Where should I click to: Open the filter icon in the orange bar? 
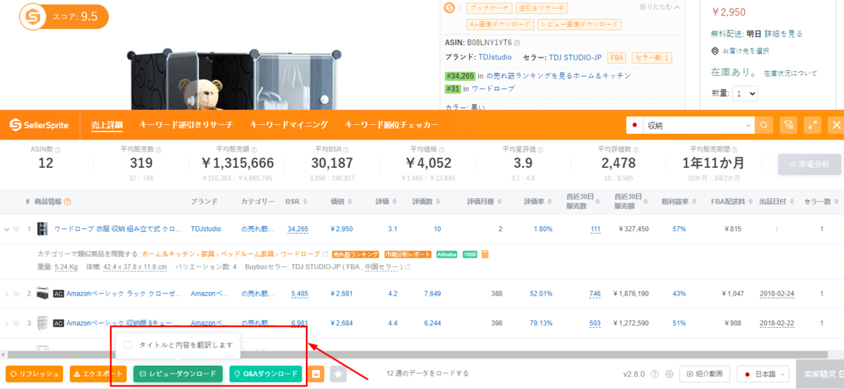point(789,126)
